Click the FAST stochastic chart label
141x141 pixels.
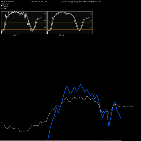coord(15,36)
